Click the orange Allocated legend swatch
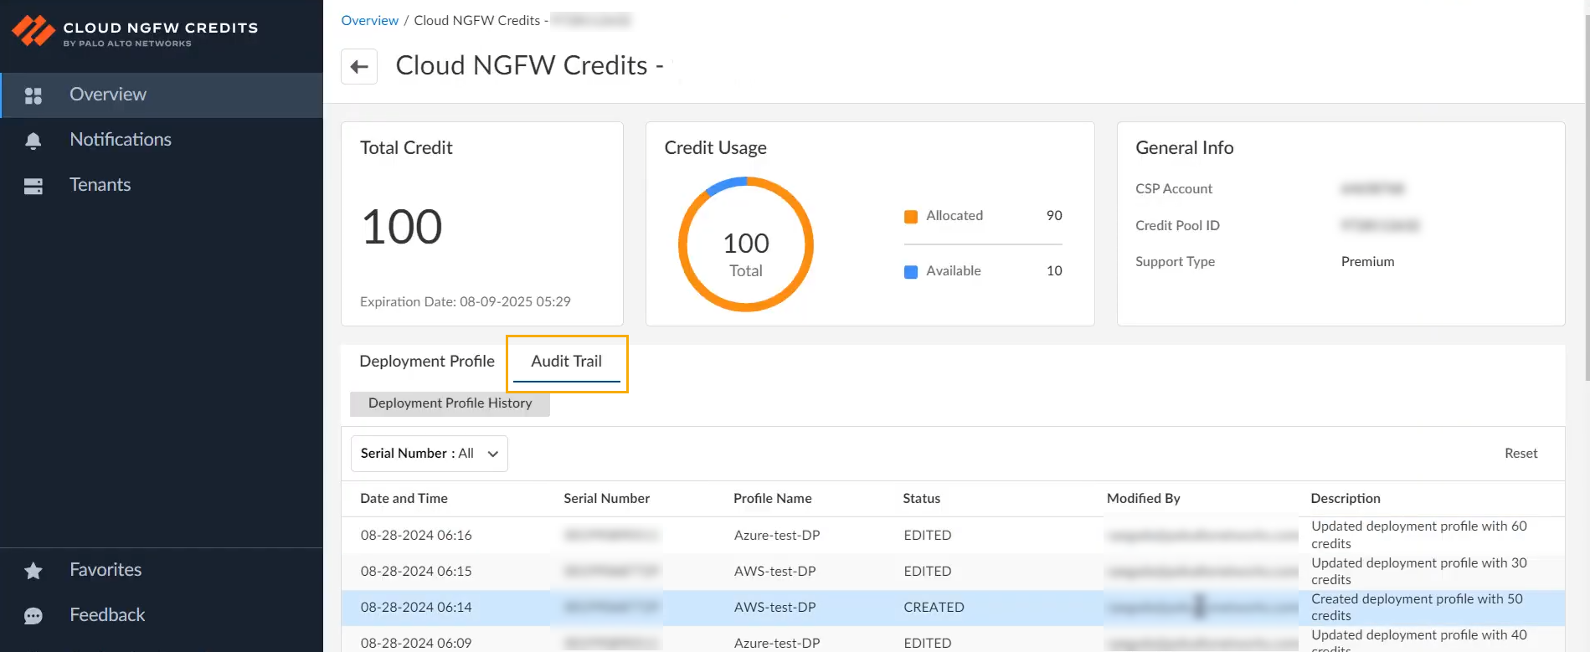This screenshot has width=1590, height=652. pos(911,217)
